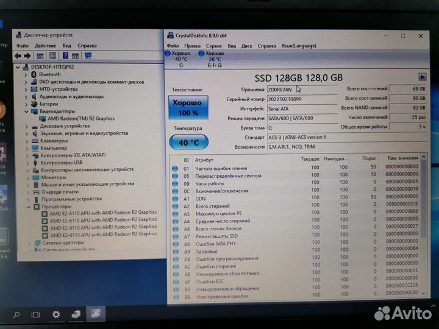Click the 40 °C temperature button
Image resolution: width=439 pixels, height=329 pixels.
point(188,143)
